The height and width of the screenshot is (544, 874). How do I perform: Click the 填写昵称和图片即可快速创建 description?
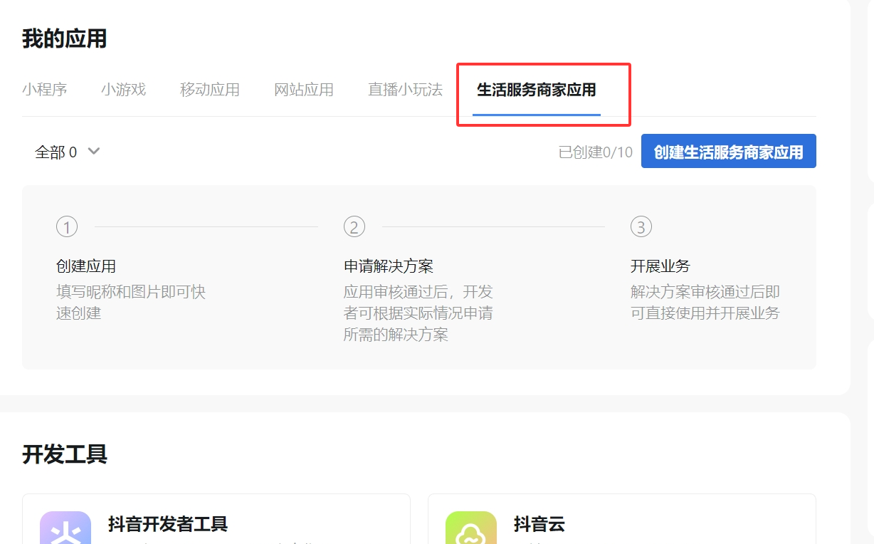pos(131,303)
